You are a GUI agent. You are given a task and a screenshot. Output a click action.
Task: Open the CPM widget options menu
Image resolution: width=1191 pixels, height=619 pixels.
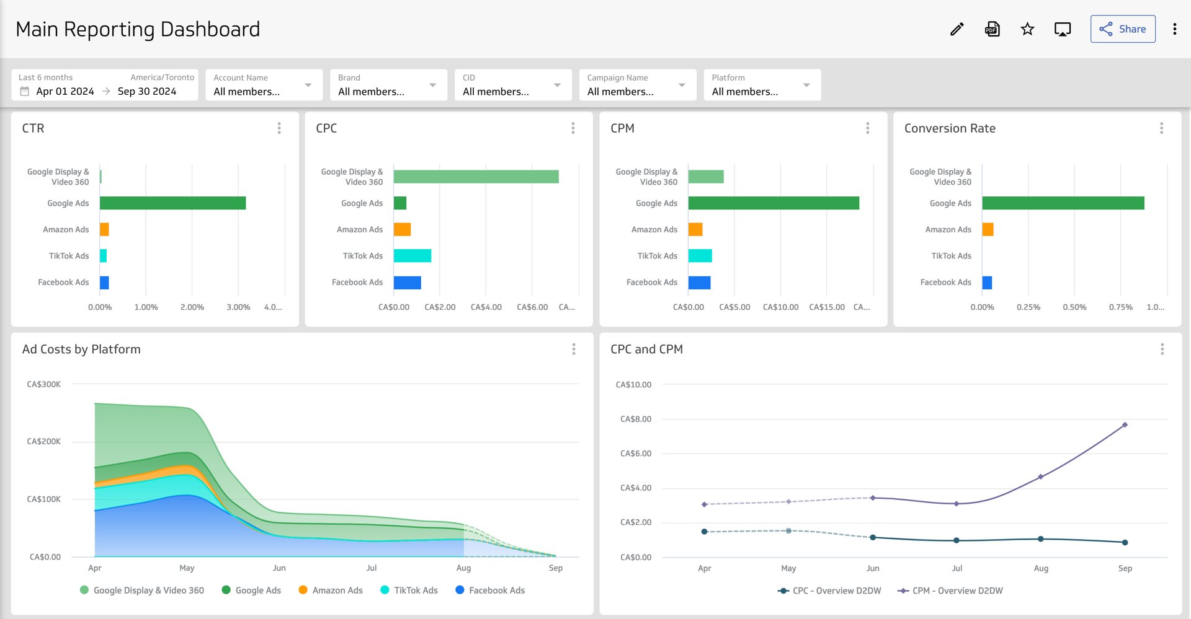tap(868, 128)
